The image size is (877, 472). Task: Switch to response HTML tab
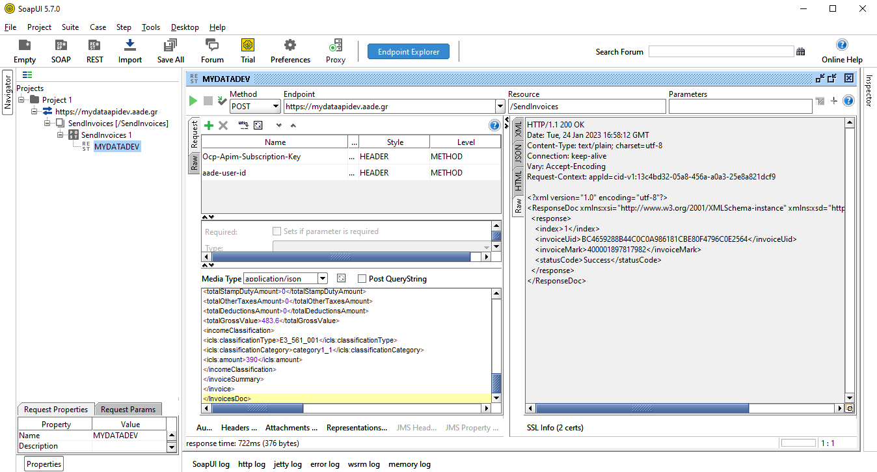point(519,180)
